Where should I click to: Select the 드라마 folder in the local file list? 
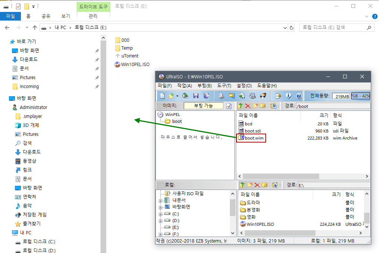pos(253,203)
